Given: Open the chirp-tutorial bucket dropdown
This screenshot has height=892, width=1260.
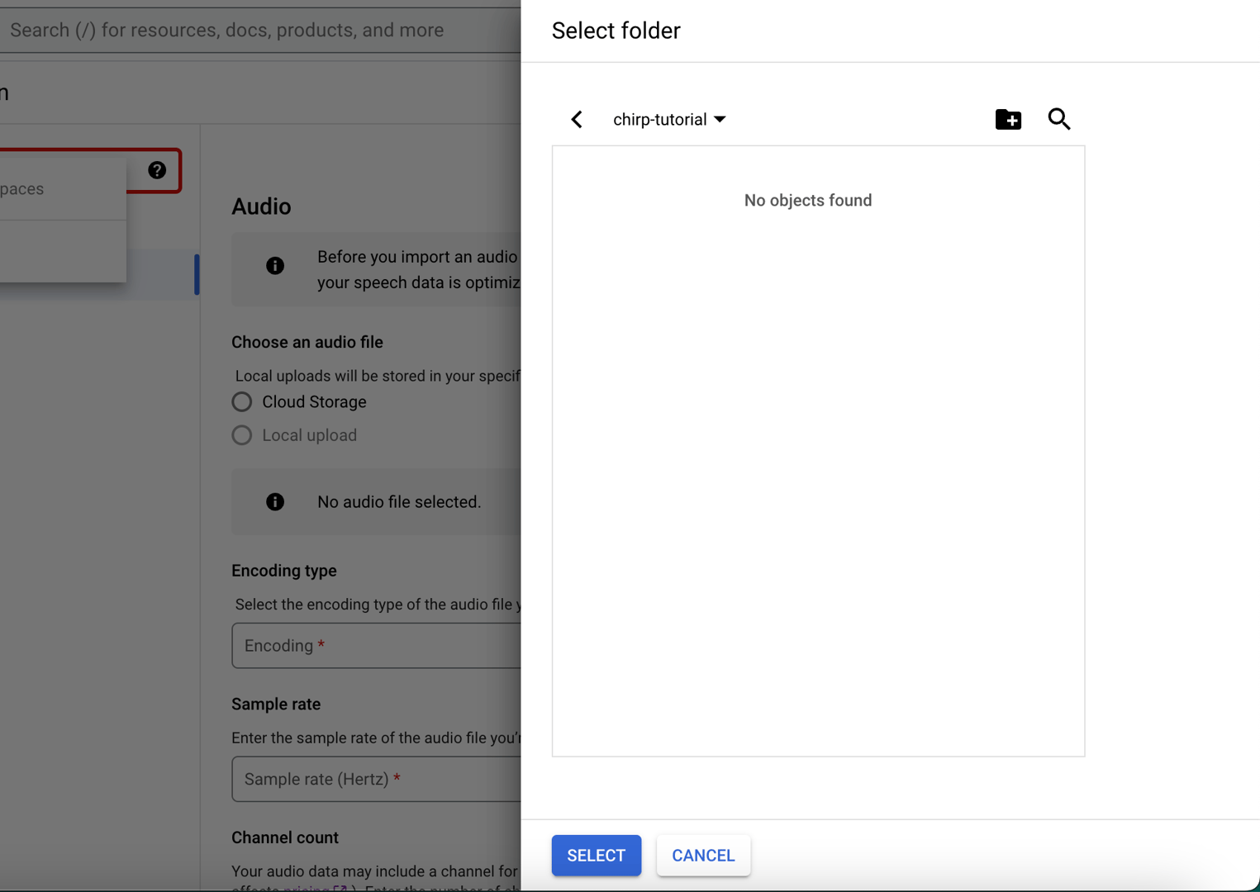Looking at the screenshot, I should 669,120.
